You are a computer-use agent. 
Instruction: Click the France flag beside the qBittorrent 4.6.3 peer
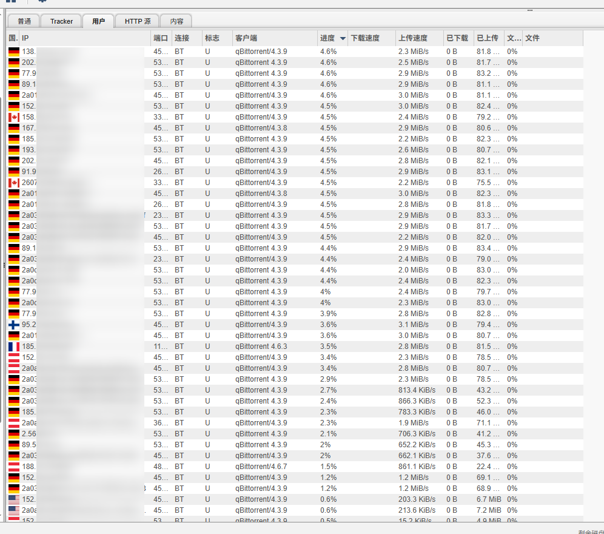click(x=13, y=346)
